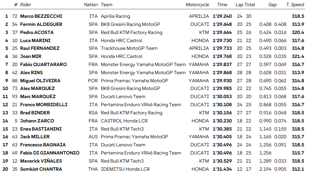Screen dimensions: 312x173
Task: Click the Motorcycle column header
Action: pos(197,5)
